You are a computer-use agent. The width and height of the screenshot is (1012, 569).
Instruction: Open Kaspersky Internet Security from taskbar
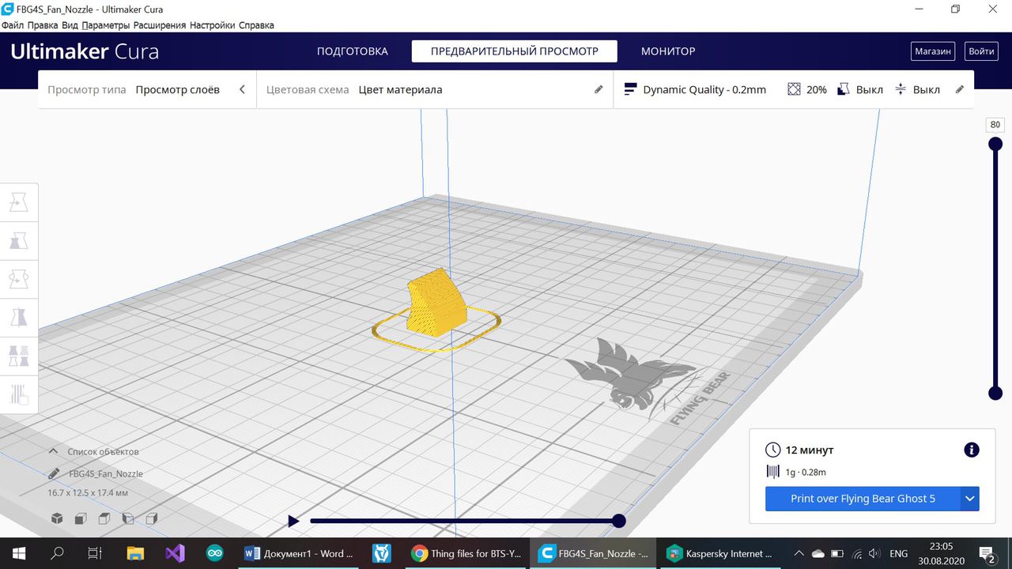[721, 553]
